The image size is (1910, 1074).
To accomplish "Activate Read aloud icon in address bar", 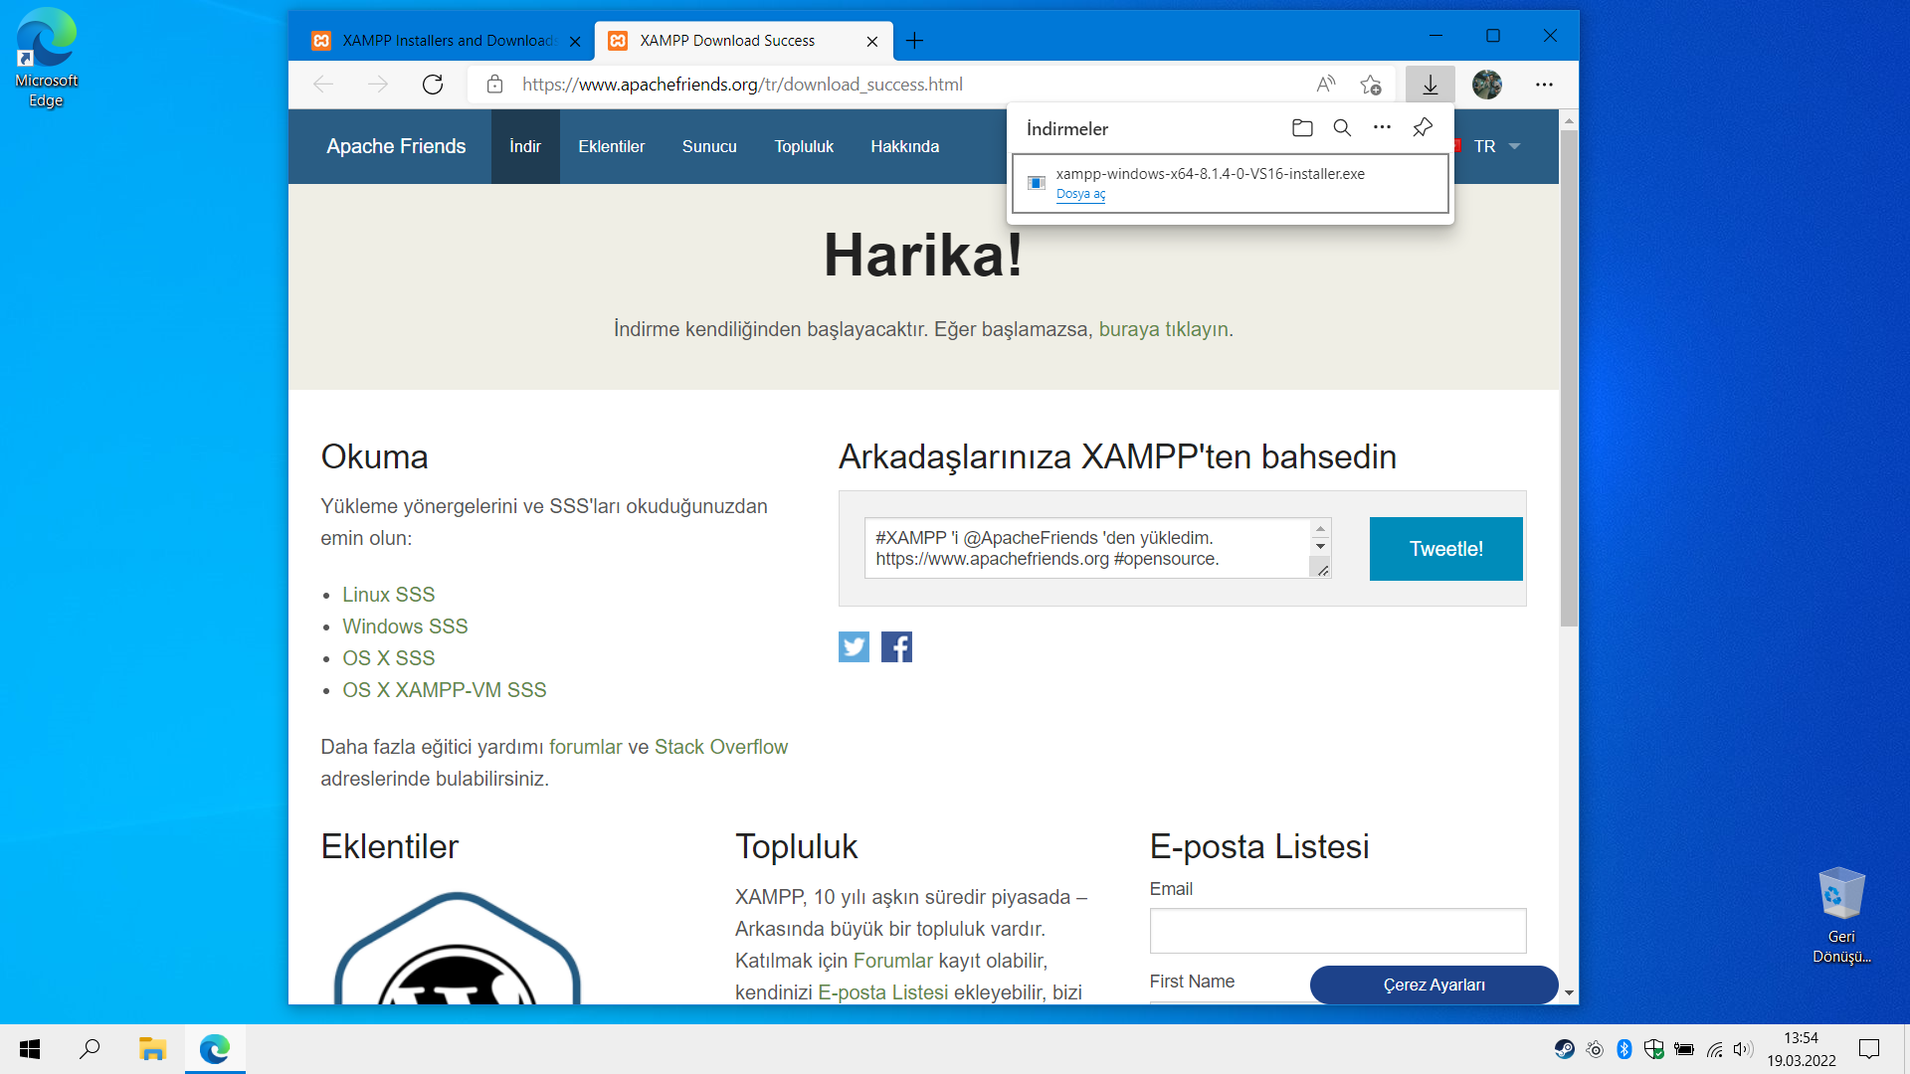I will click(x=1326, y=85).
